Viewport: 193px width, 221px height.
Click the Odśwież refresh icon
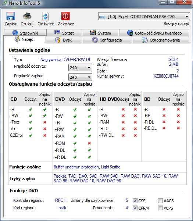[46, 16]
